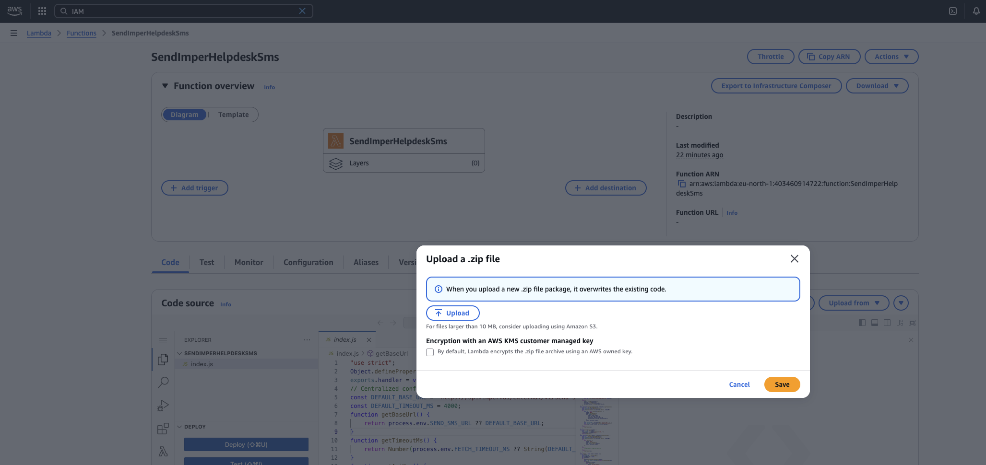Open the Download dropdown
Screen dimensions: 986x465
[877, 86]
